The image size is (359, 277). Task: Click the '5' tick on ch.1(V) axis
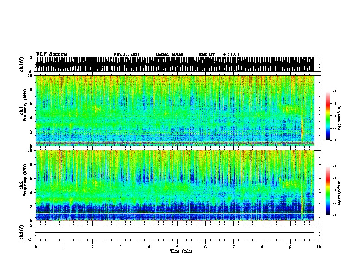(x=31, y=57)
